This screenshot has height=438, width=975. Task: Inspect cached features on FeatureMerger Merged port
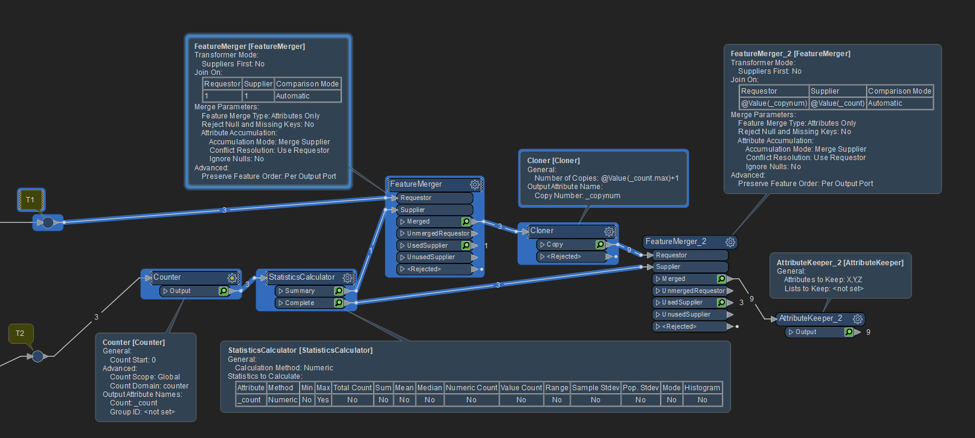[466, 222]
